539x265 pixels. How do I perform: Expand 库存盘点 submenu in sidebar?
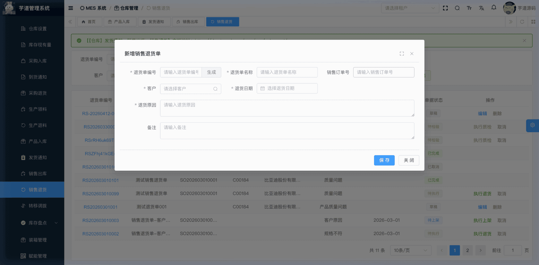32,223
